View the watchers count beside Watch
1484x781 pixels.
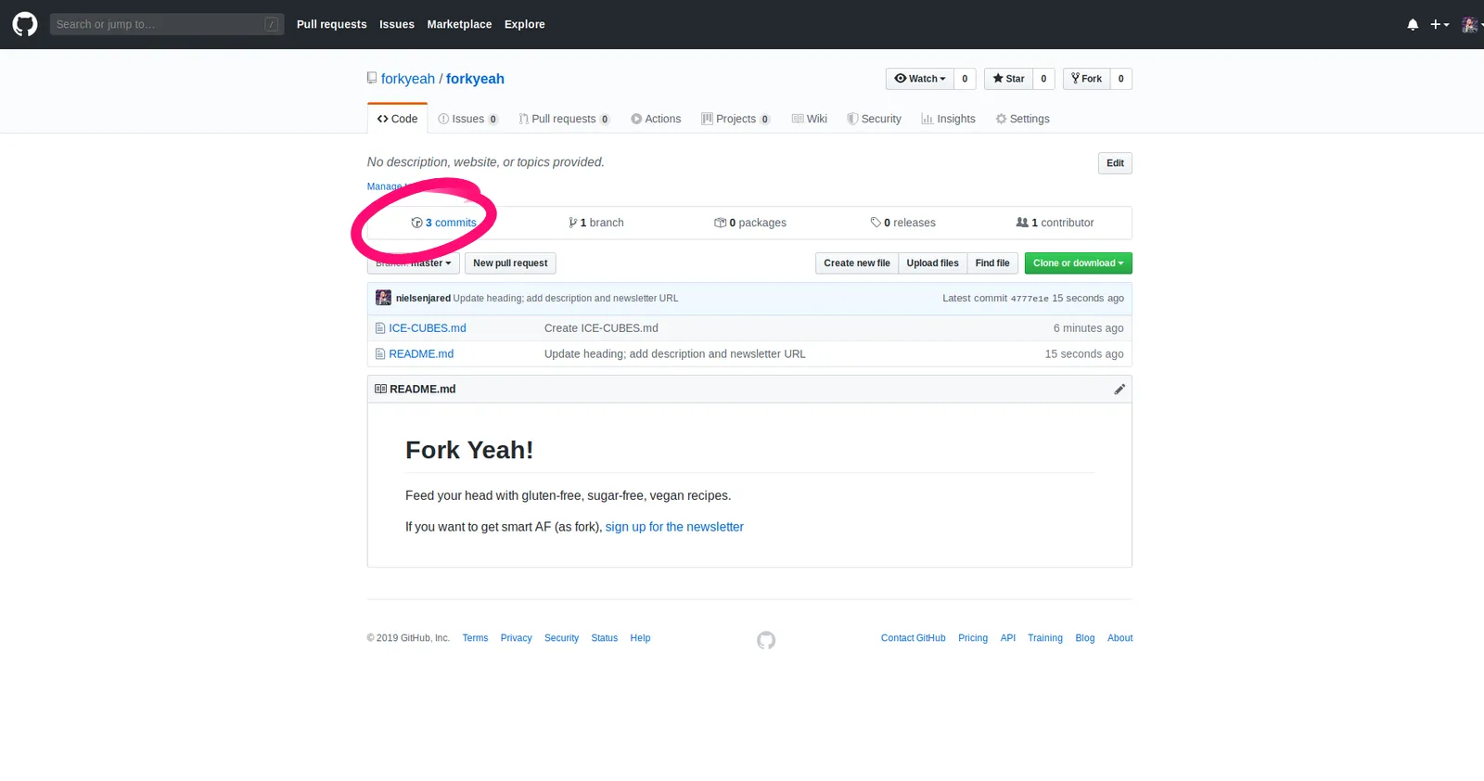pos(965,79)
